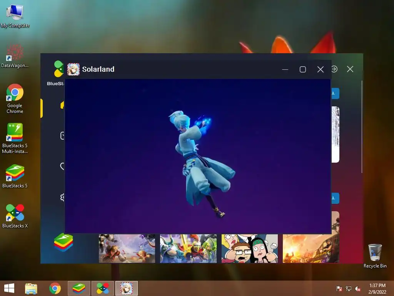Click the Action Center flag tray icon
394x296 pixels.
pos(339,288)
